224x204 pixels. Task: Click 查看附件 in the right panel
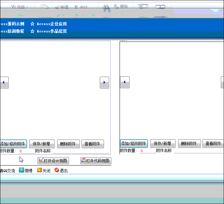[x=213, y=143]
